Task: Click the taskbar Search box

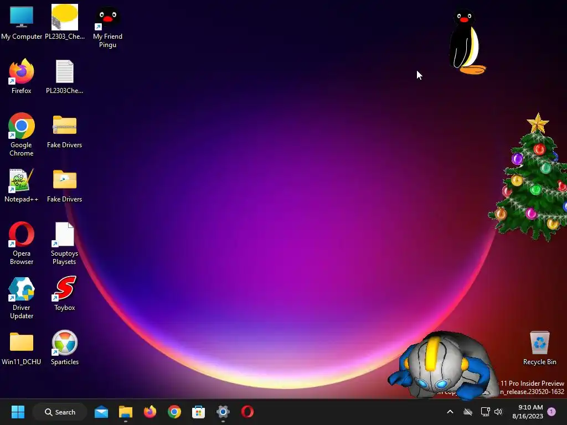Action: [x=60, y=412]
